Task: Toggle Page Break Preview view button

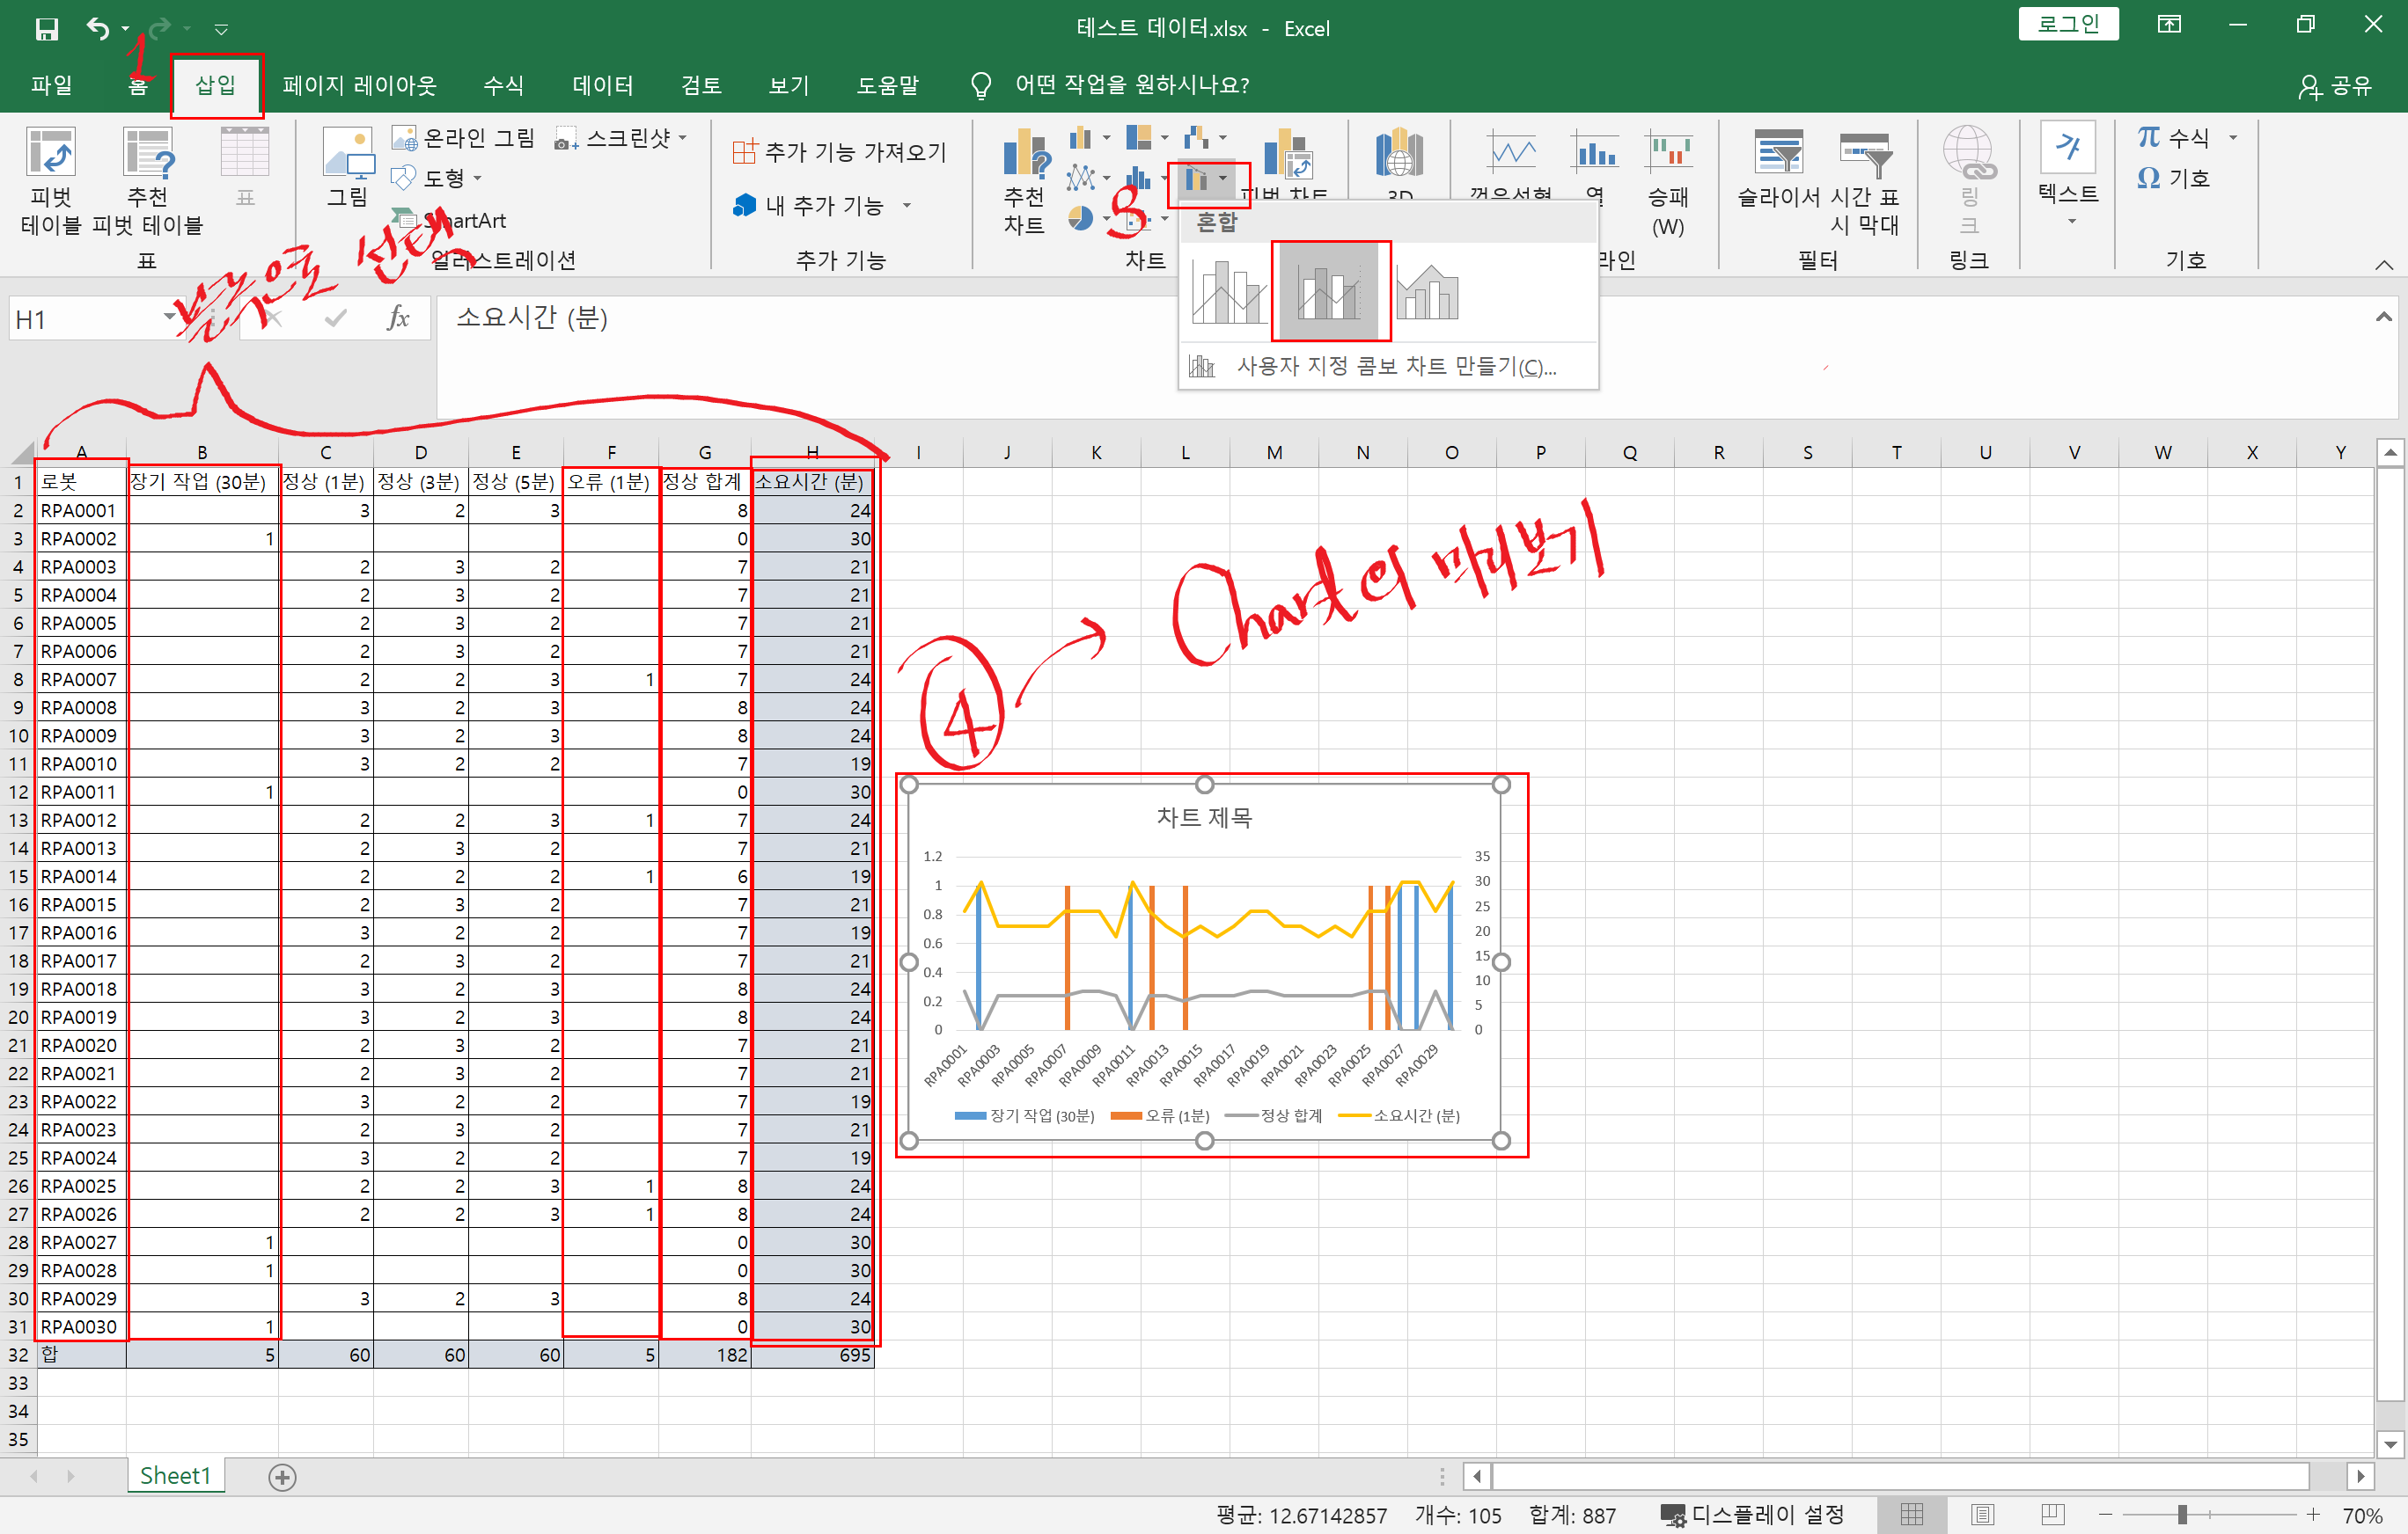Action: 2053,1514
